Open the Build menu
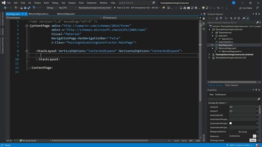 [x=46, y=3]
